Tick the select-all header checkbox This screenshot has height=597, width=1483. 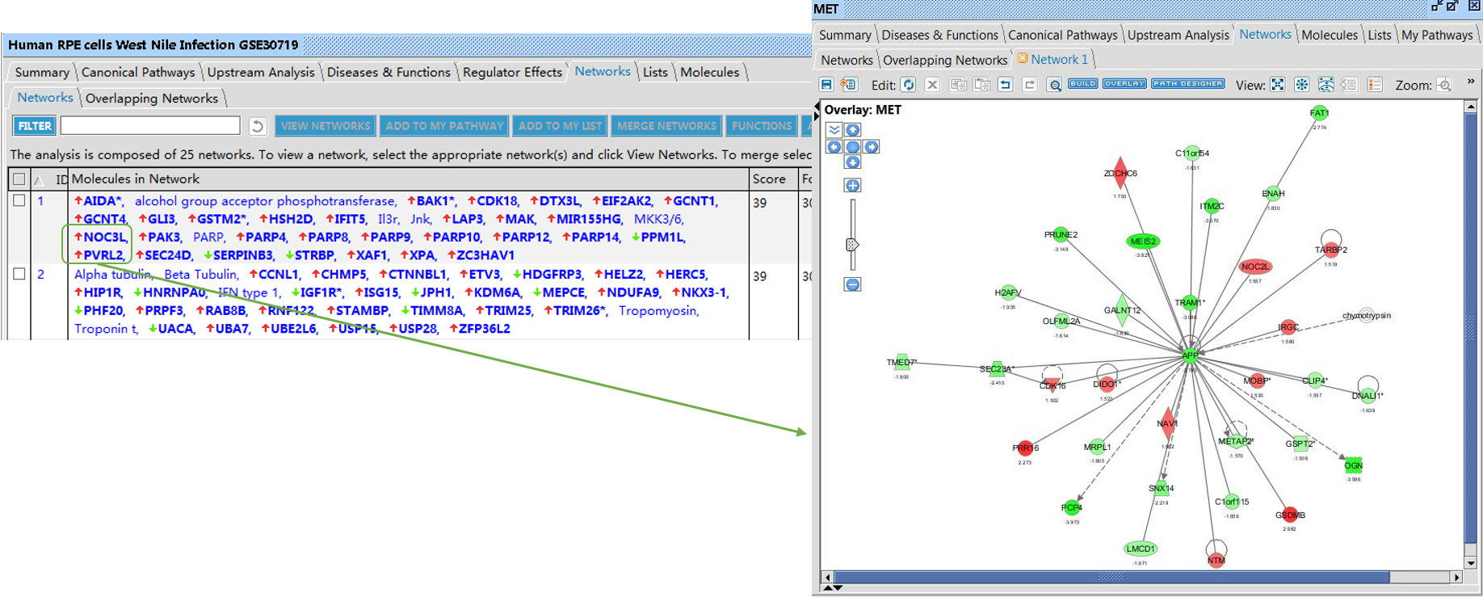click(x=19, y=179)
